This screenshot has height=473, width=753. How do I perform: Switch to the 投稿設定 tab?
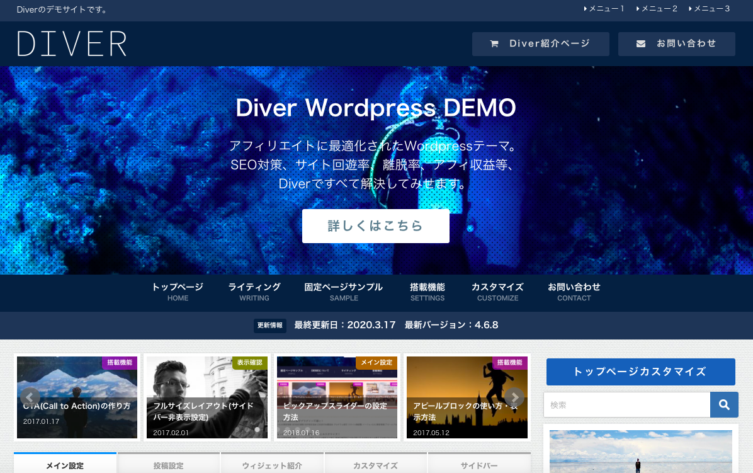coord(169,464)
